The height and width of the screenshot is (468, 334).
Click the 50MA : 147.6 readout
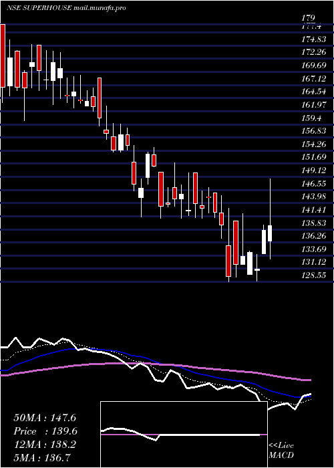(x=45, y=418)
